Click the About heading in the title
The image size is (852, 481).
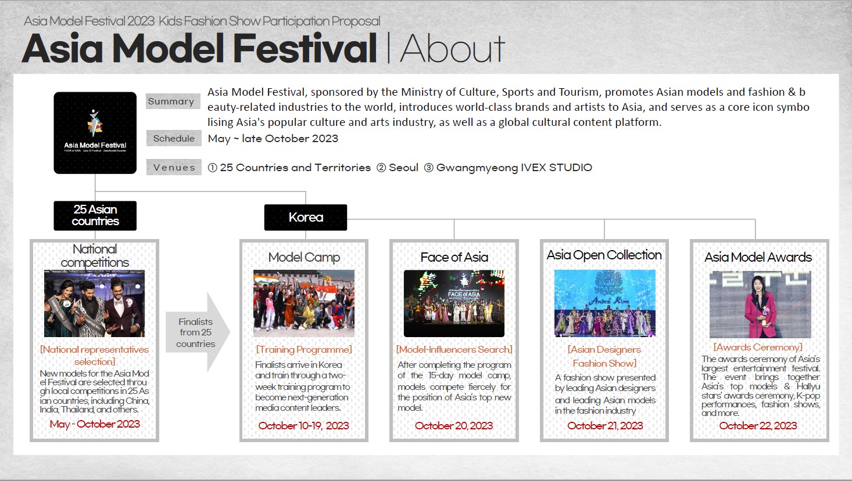(453, 49)
